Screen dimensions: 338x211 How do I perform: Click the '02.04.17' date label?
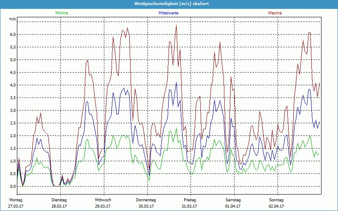(276, 206)
